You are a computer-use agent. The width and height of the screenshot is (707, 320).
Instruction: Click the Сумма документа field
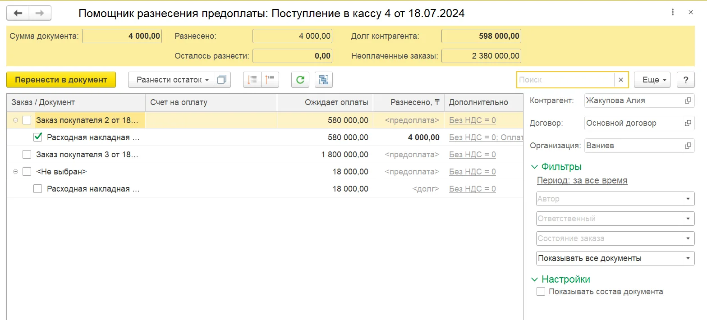(x=122, y=36)
